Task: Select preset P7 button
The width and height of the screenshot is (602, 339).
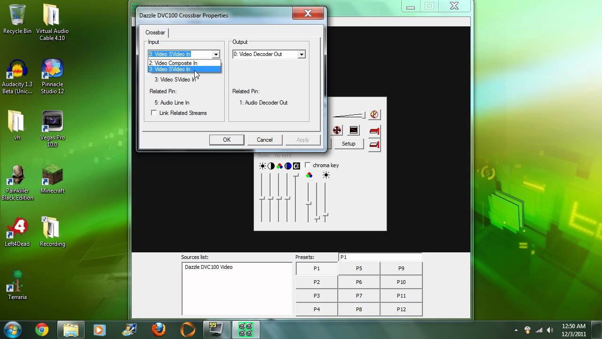Action: (x=359, y=296)
